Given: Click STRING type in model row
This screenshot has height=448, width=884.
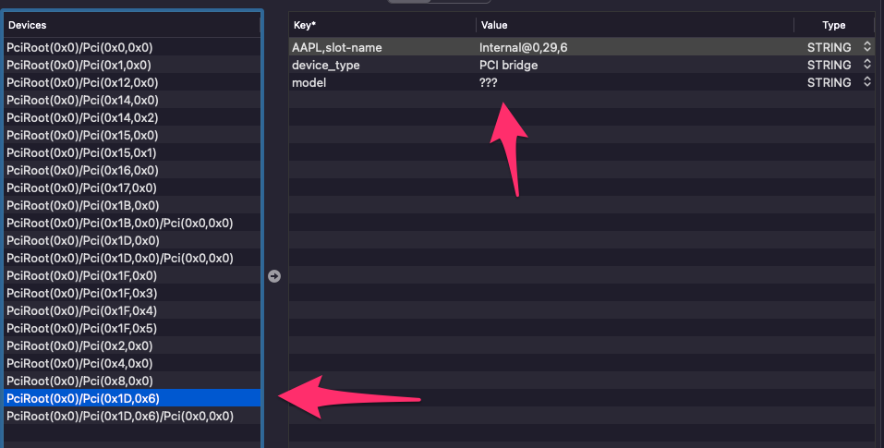Looking at the screenshot, I should [829, 82].
